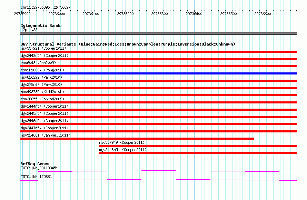Click the magenta line for TMTC1|NM_001193451
The width and height of the screenshot is (307, 200).
[159, 171]
